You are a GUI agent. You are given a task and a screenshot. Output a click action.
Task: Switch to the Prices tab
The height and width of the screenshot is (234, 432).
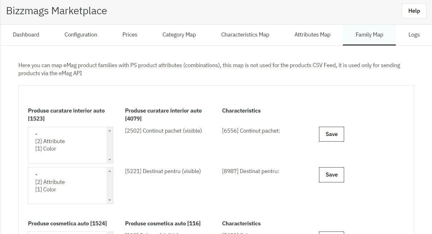(130, 35)
